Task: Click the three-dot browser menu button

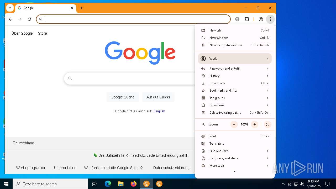Action: pos(270,19)
